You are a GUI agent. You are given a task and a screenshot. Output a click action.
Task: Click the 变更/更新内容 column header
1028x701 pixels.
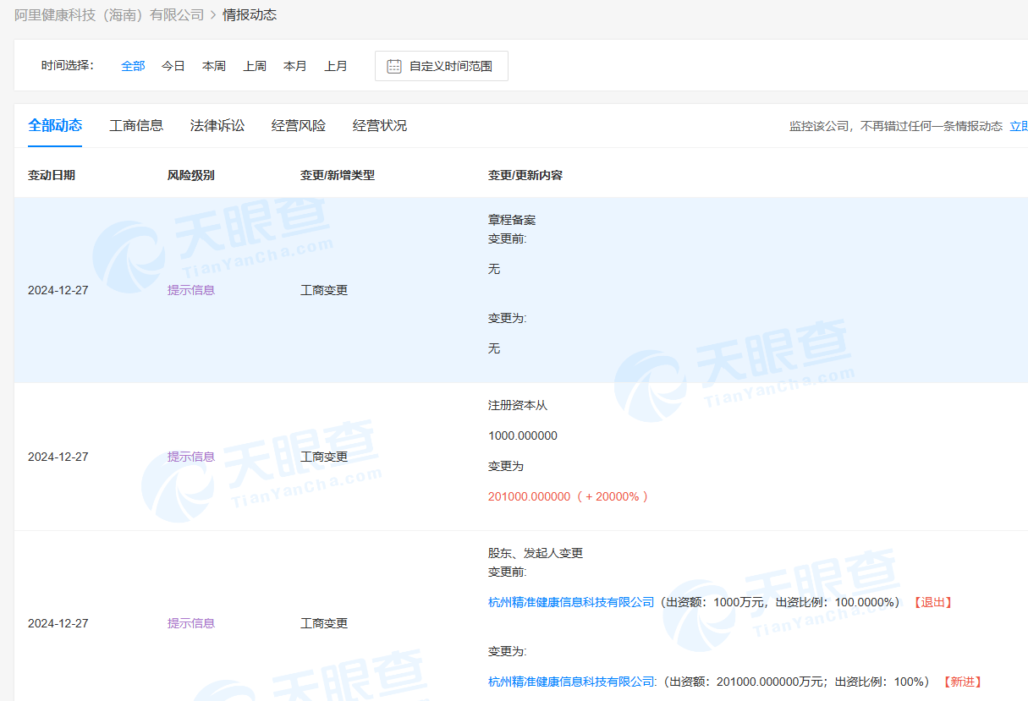tap(525, 175)
